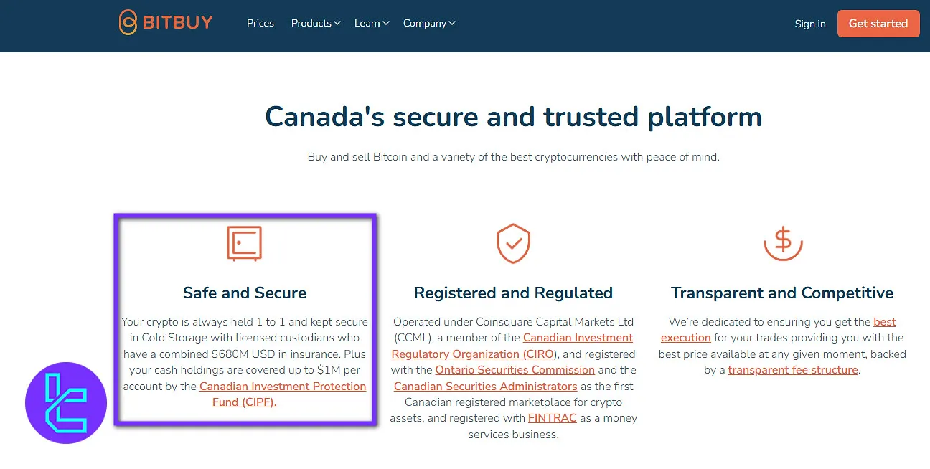The height and width of the screenshot is (469, 930).
Task: Open the Company dropdown menu
Action: (428, 23)
